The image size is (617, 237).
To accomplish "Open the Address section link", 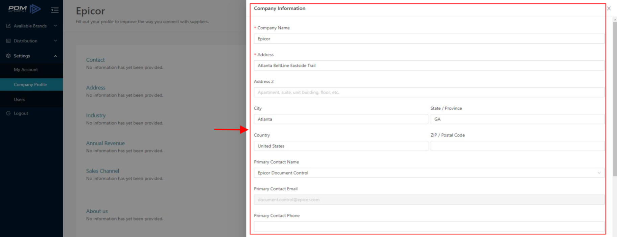I will pyautogui.click(x=96, y=87).
